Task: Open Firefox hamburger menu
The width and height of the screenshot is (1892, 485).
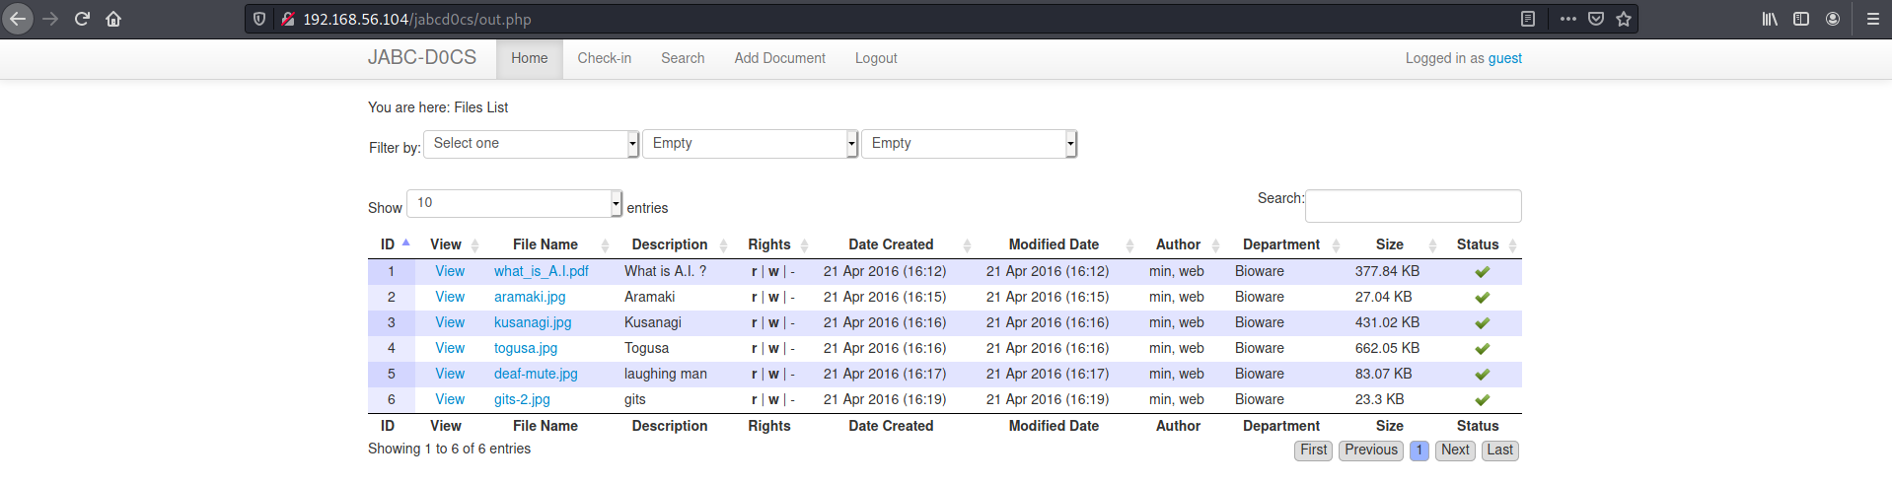Action: [x=1872, y=19]
